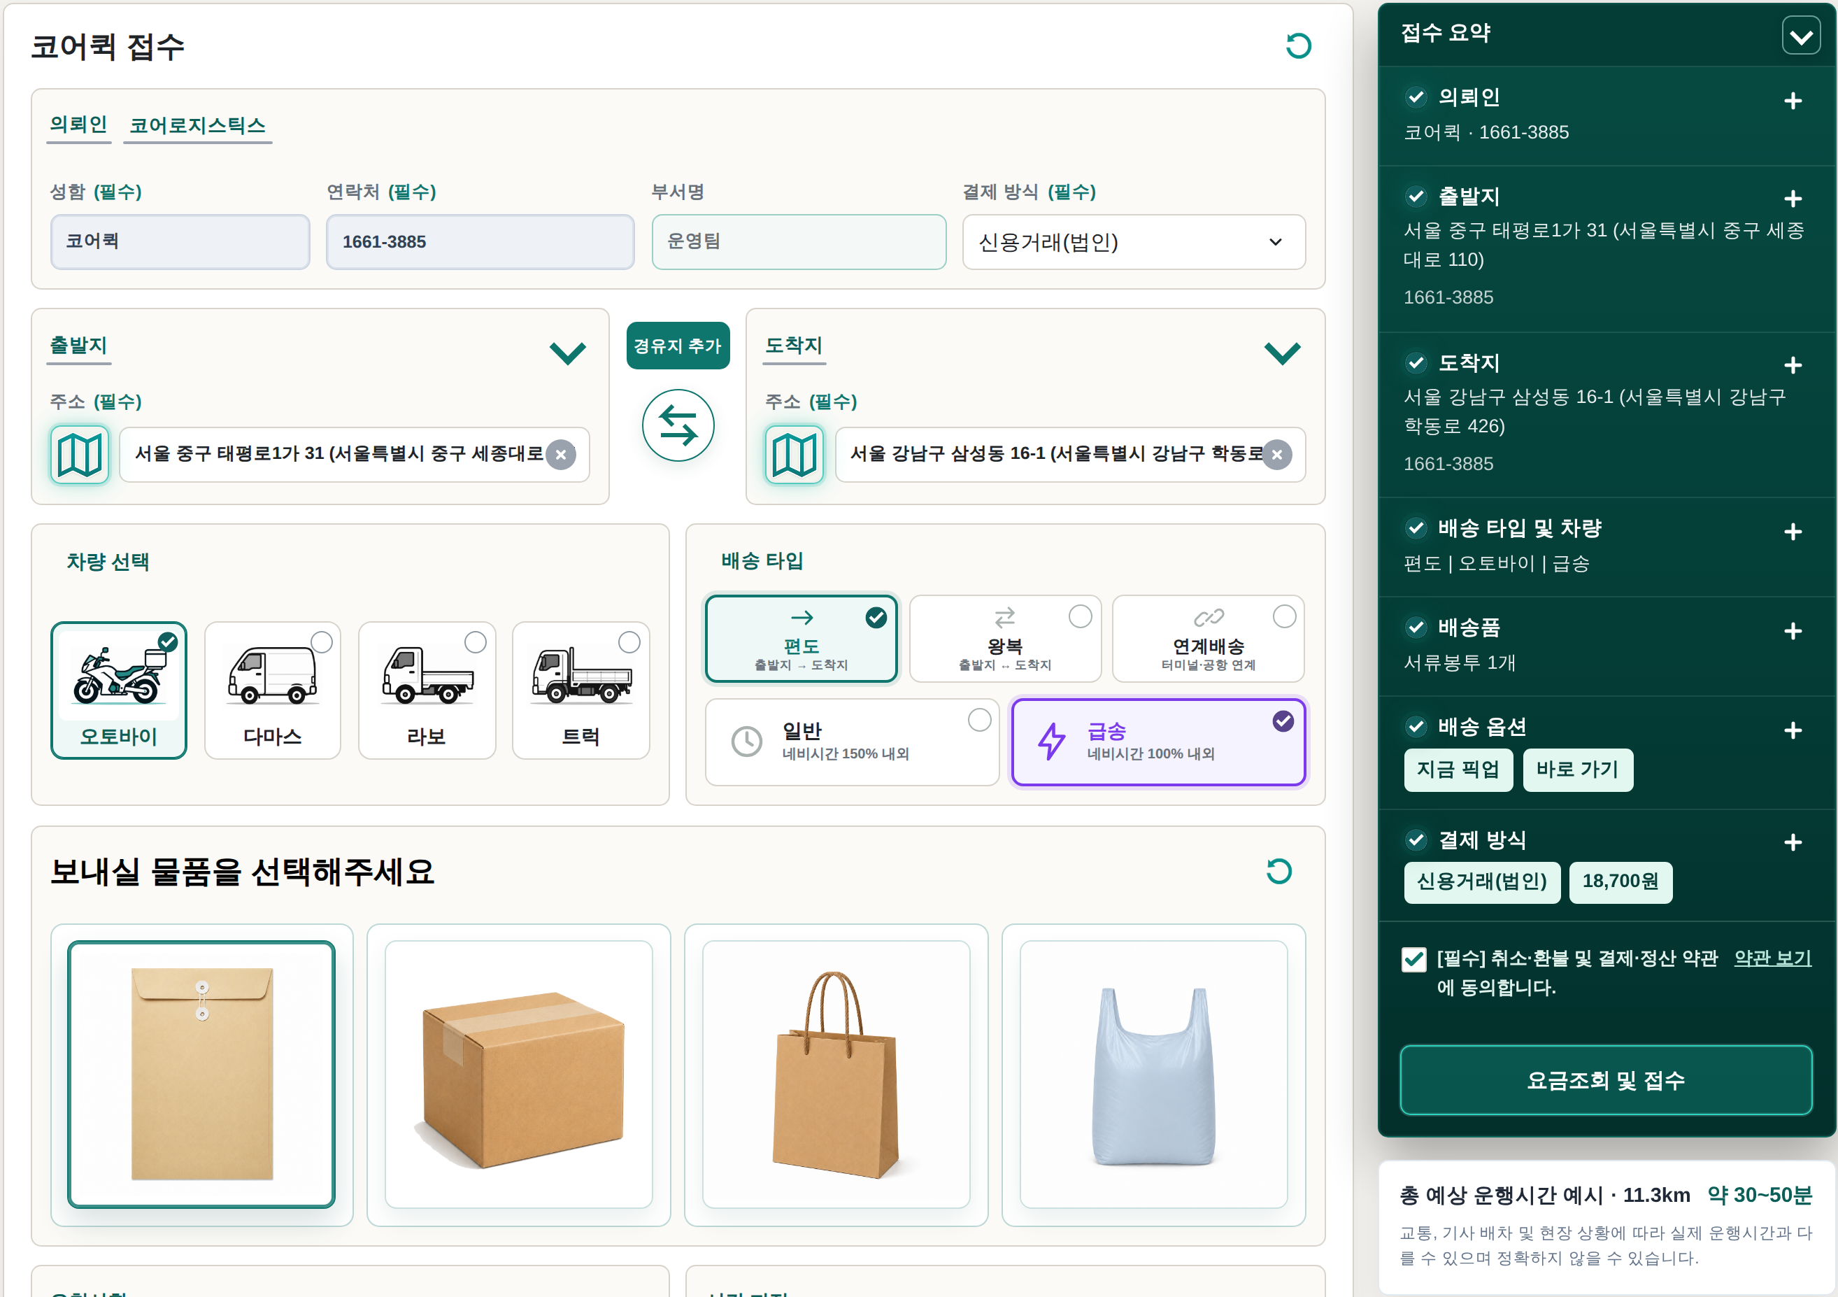Click the truck image for 트럭
Screen dimensions: 1838x1297
pos(582,675)
